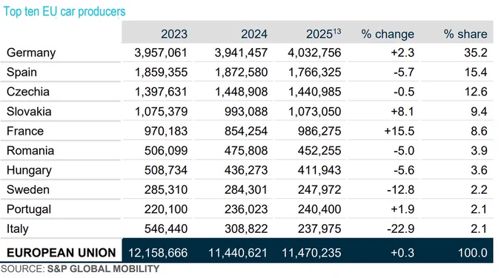Select Spain's 15.4 percent share
Screen dimensions: 504x278
coord(476,72)
